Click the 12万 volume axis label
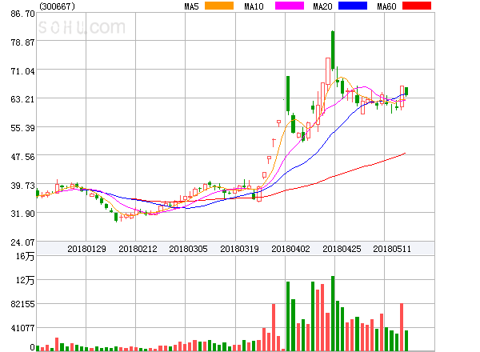Screen dimensions: 480x352 pos(25,280)
